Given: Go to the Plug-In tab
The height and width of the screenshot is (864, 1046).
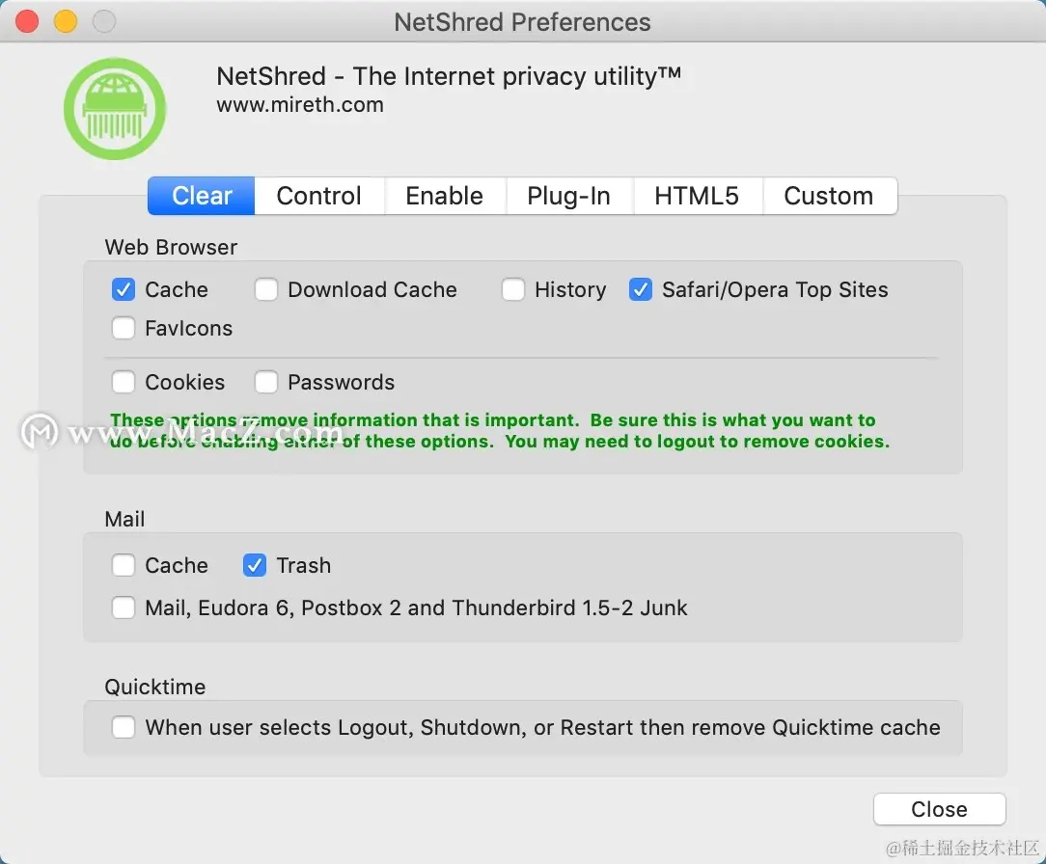Looking at the screenshot, I should click(x=569, y=196).
